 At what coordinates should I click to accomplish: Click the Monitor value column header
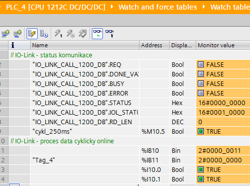pos(223,45)
